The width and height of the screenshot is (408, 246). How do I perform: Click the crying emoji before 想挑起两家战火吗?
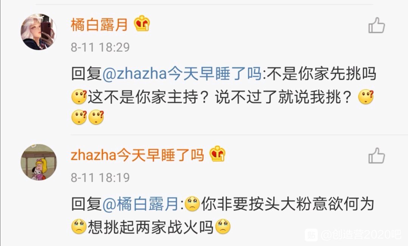[79, 227]
